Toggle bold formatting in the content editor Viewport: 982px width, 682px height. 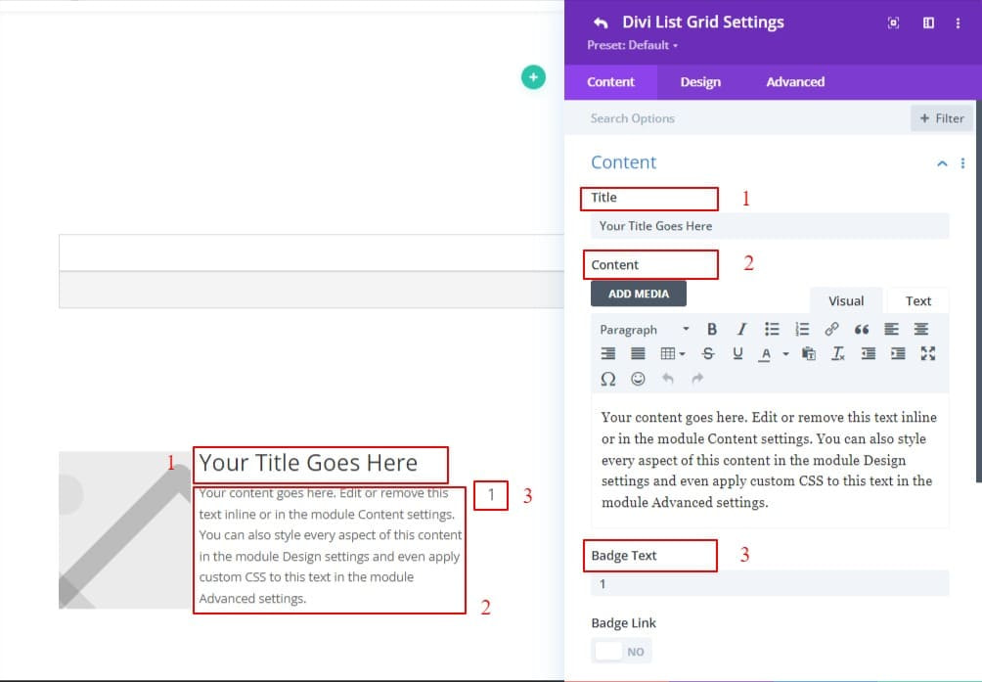712,330
